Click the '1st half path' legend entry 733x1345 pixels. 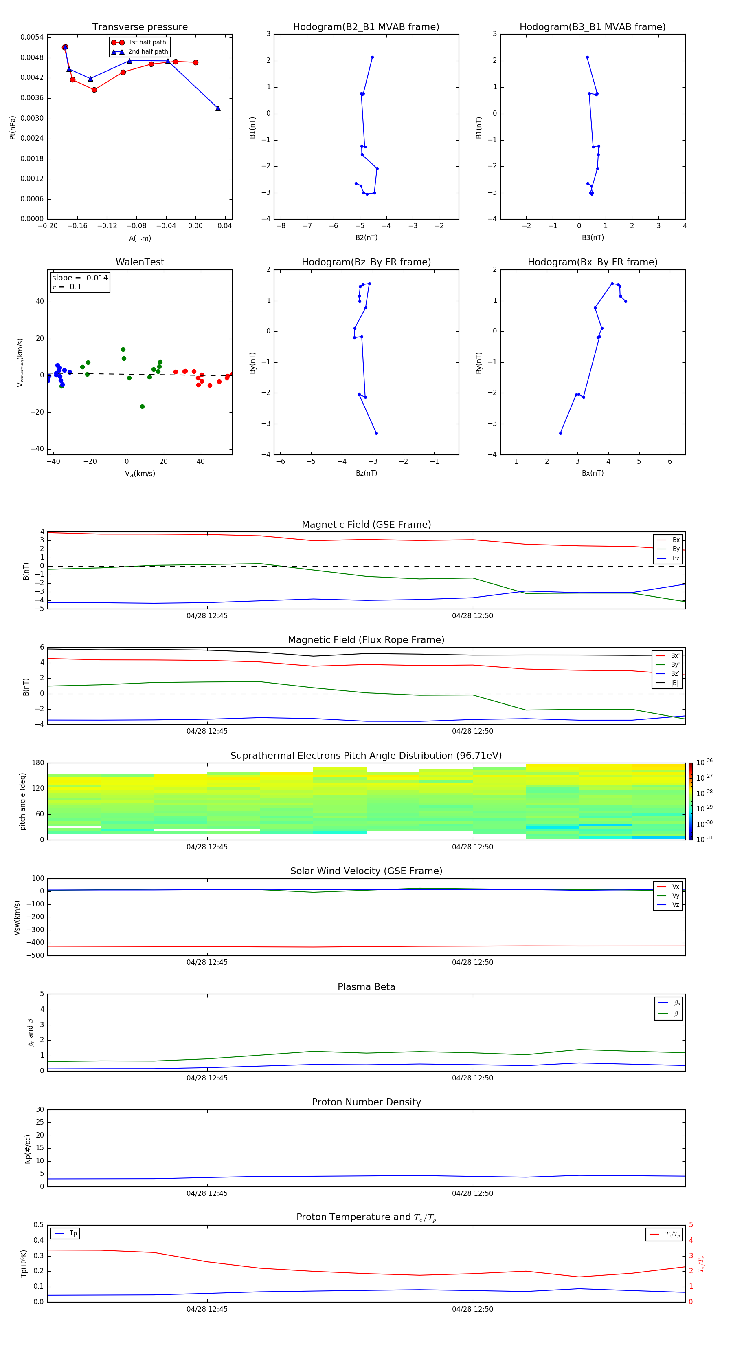(x=139, y=42)
